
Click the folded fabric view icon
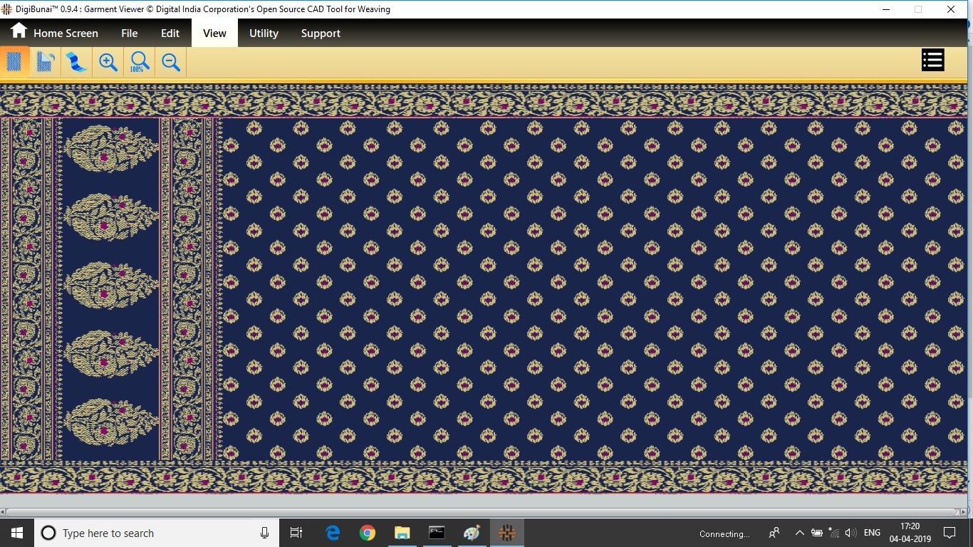pos(45,62)
